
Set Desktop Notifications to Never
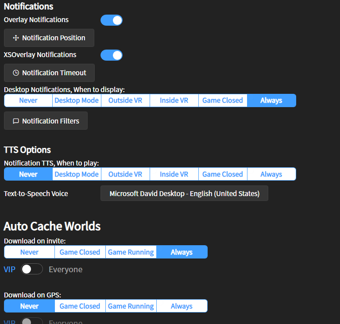(x=28, y=100)
